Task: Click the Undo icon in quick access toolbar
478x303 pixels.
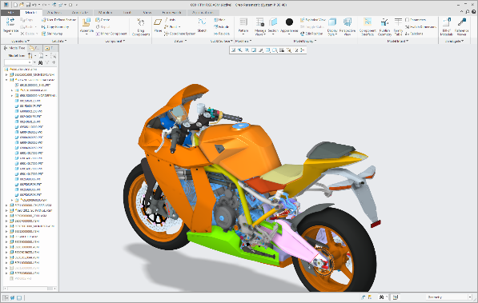Action: tap(34, 5)
